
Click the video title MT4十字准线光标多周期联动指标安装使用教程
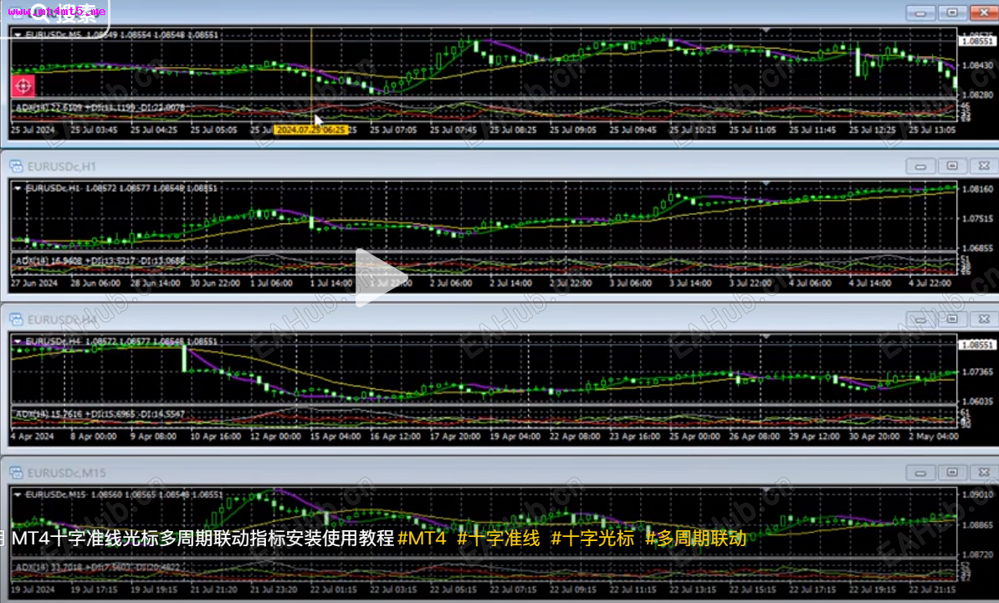(202, 539)
